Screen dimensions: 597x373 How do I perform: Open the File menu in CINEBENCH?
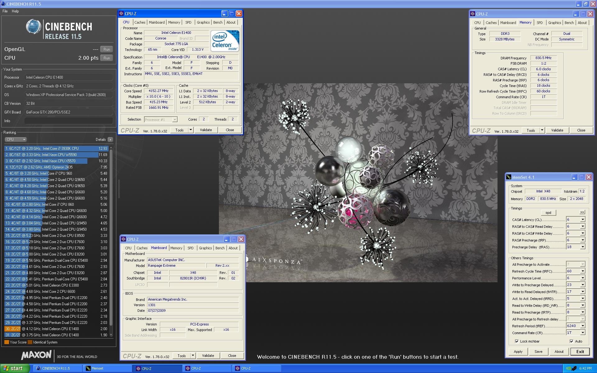point(5,11)
